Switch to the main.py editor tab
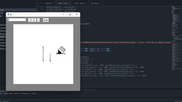 point(48,3)
